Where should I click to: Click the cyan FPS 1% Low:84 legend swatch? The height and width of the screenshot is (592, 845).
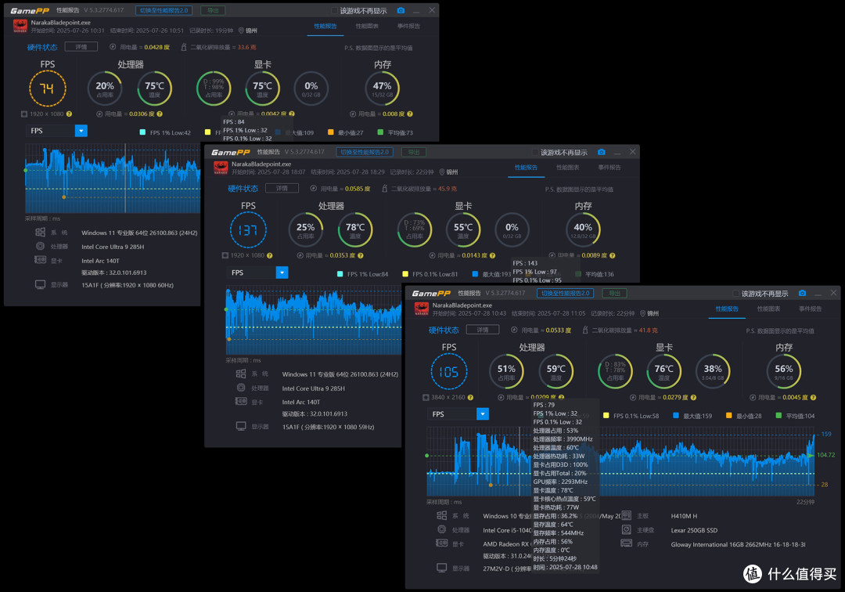click(340, 274)
